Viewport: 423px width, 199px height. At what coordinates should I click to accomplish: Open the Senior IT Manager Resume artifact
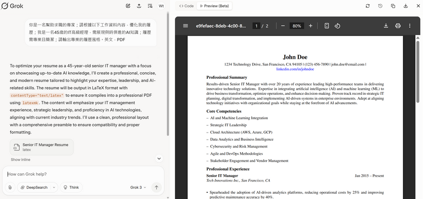[x=42, y=147]
